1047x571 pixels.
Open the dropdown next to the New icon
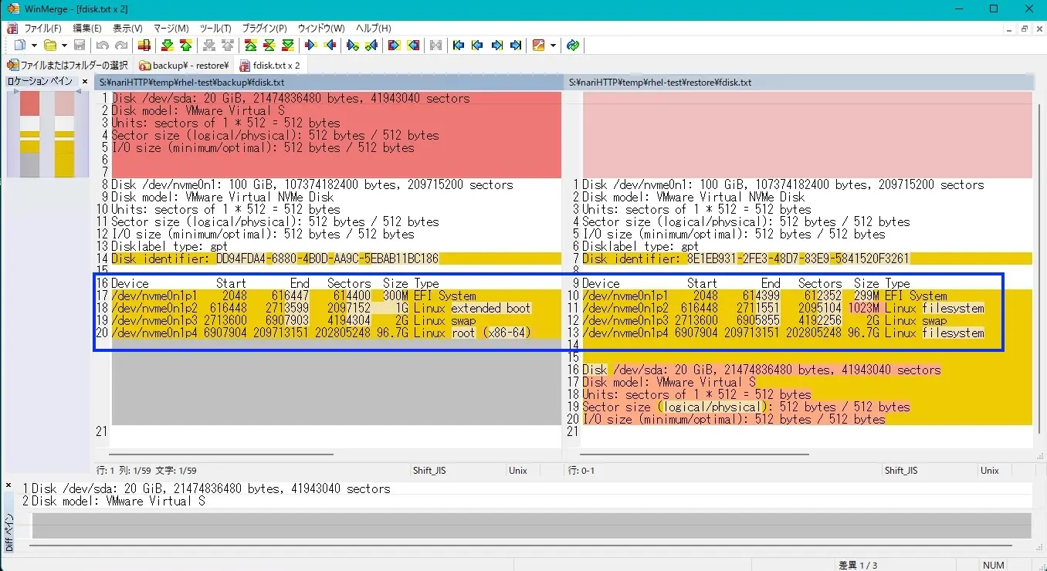[33, 45]
